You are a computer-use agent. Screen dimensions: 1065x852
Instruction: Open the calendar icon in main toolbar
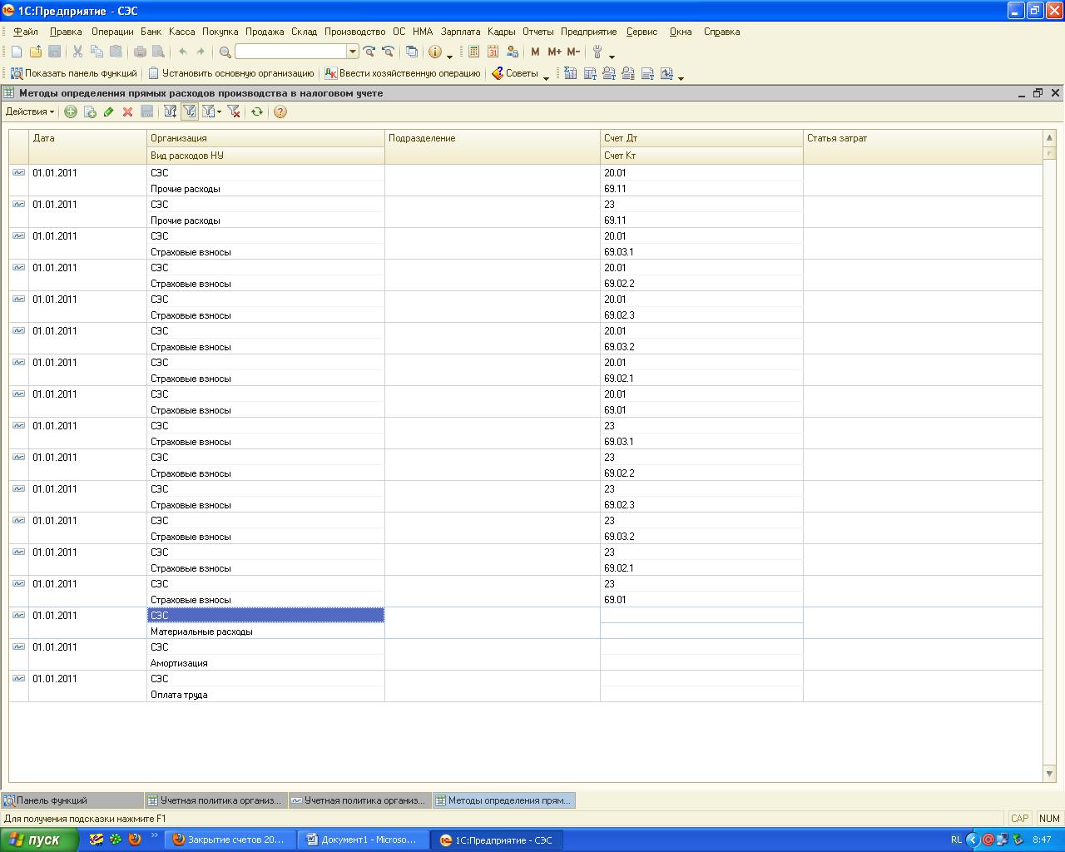pyautogui.click(x=493, y=52)
